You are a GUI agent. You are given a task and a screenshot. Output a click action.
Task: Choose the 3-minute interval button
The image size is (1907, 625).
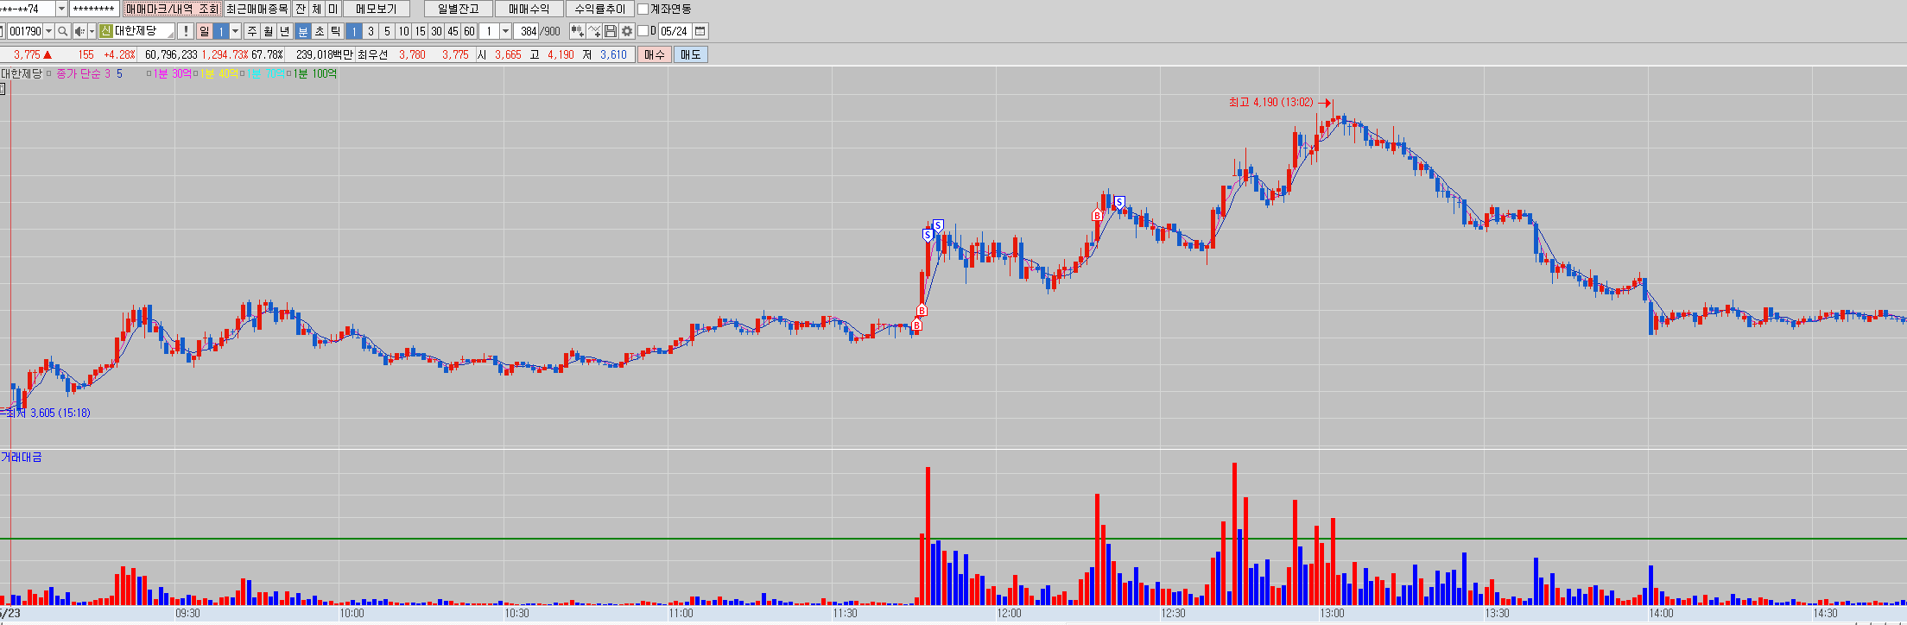tap(371, 31)
